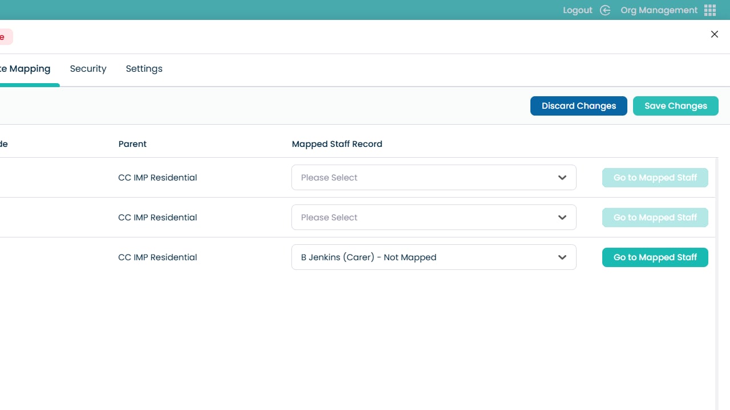Click second row's disabled Go to Mapped Staff
Image resolution: width=730 pixels, height=410 pixels.
pyautogui.click(x=655, y=218)
